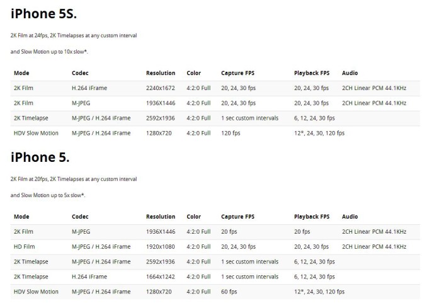Click 2K Timelapse mode in iPhone 5S table
Image resolution: width=422 pixels, height=303 pixels.
point(31,118)
